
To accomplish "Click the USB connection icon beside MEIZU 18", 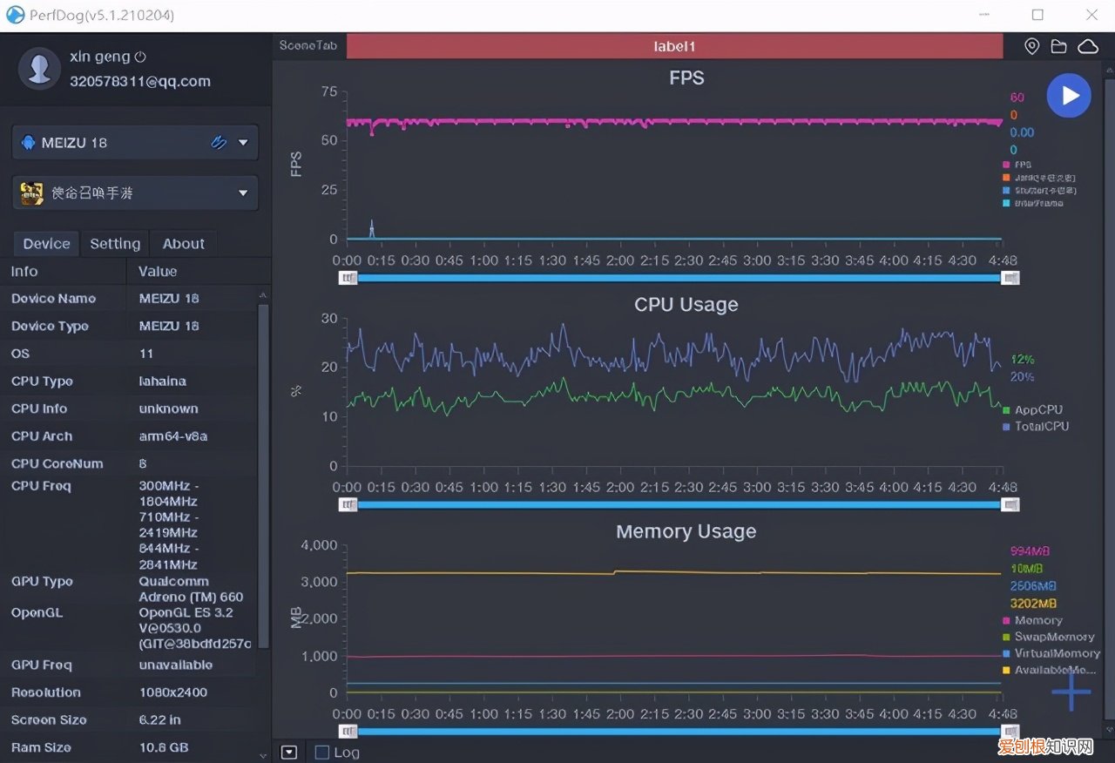I will pos(219,143).
